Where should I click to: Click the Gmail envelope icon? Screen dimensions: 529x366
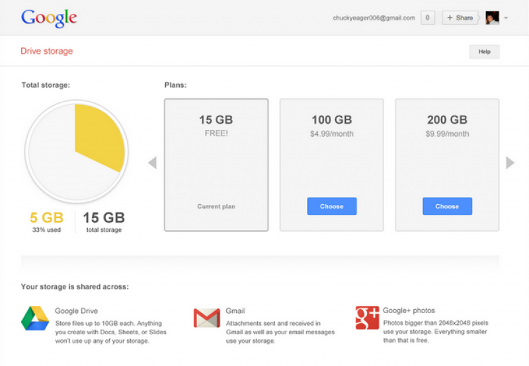206,318
